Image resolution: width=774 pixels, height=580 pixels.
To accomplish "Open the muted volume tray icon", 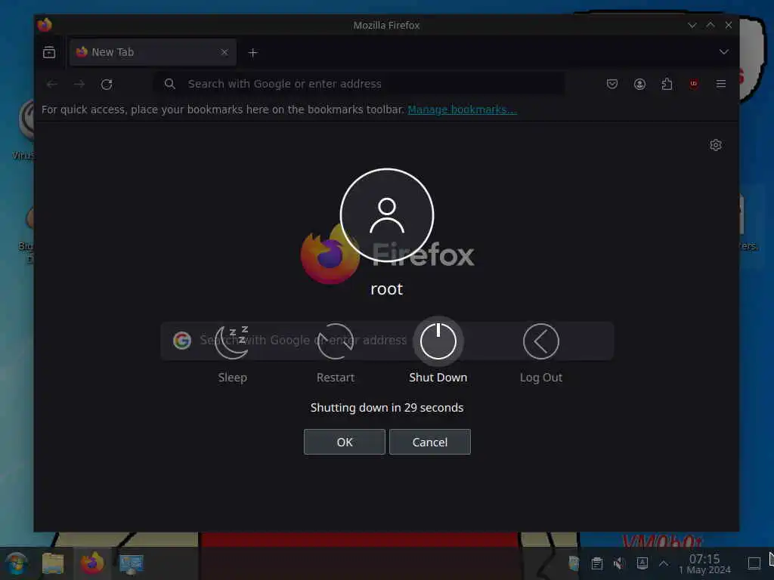I will click(619, 563).
